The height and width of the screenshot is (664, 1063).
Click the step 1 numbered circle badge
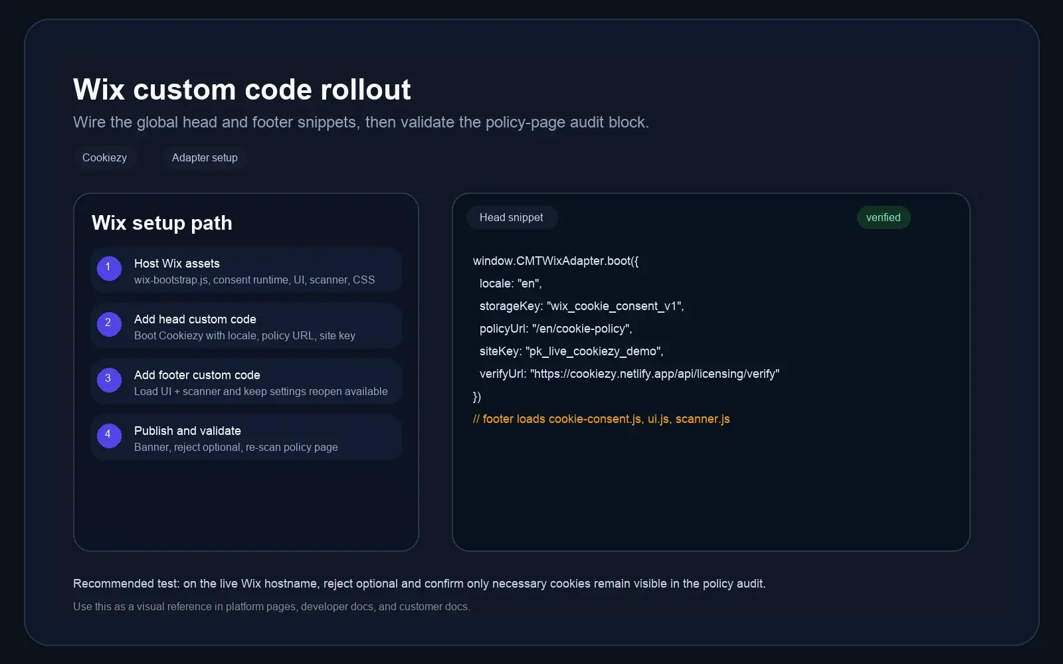(x=109, y=268)
